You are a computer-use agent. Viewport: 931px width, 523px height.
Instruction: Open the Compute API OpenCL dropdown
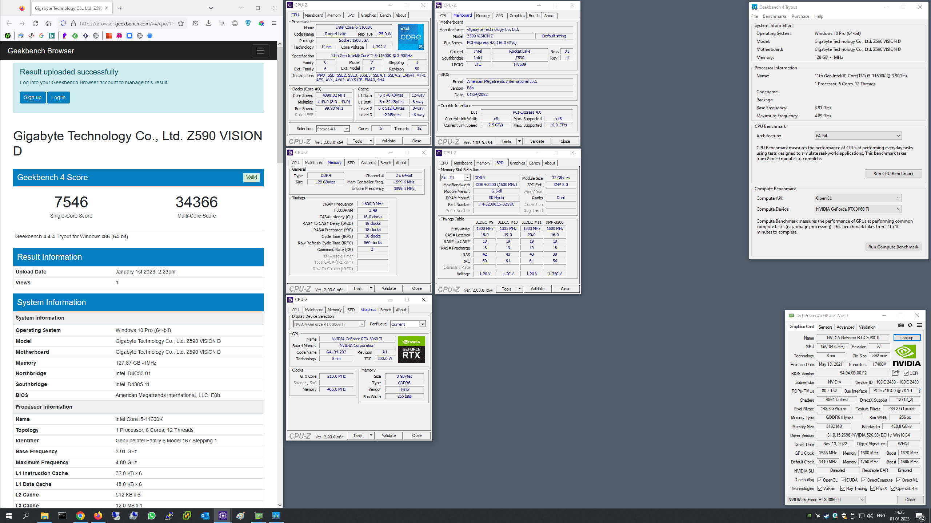[858, 198]
